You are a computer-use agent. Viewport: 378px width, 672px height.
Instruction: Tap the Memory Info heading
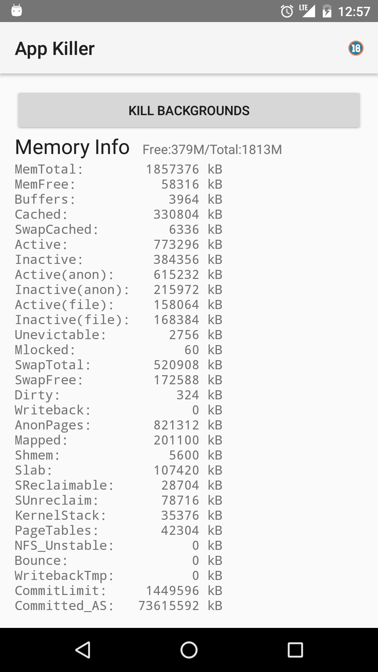[x=72, y=147]
